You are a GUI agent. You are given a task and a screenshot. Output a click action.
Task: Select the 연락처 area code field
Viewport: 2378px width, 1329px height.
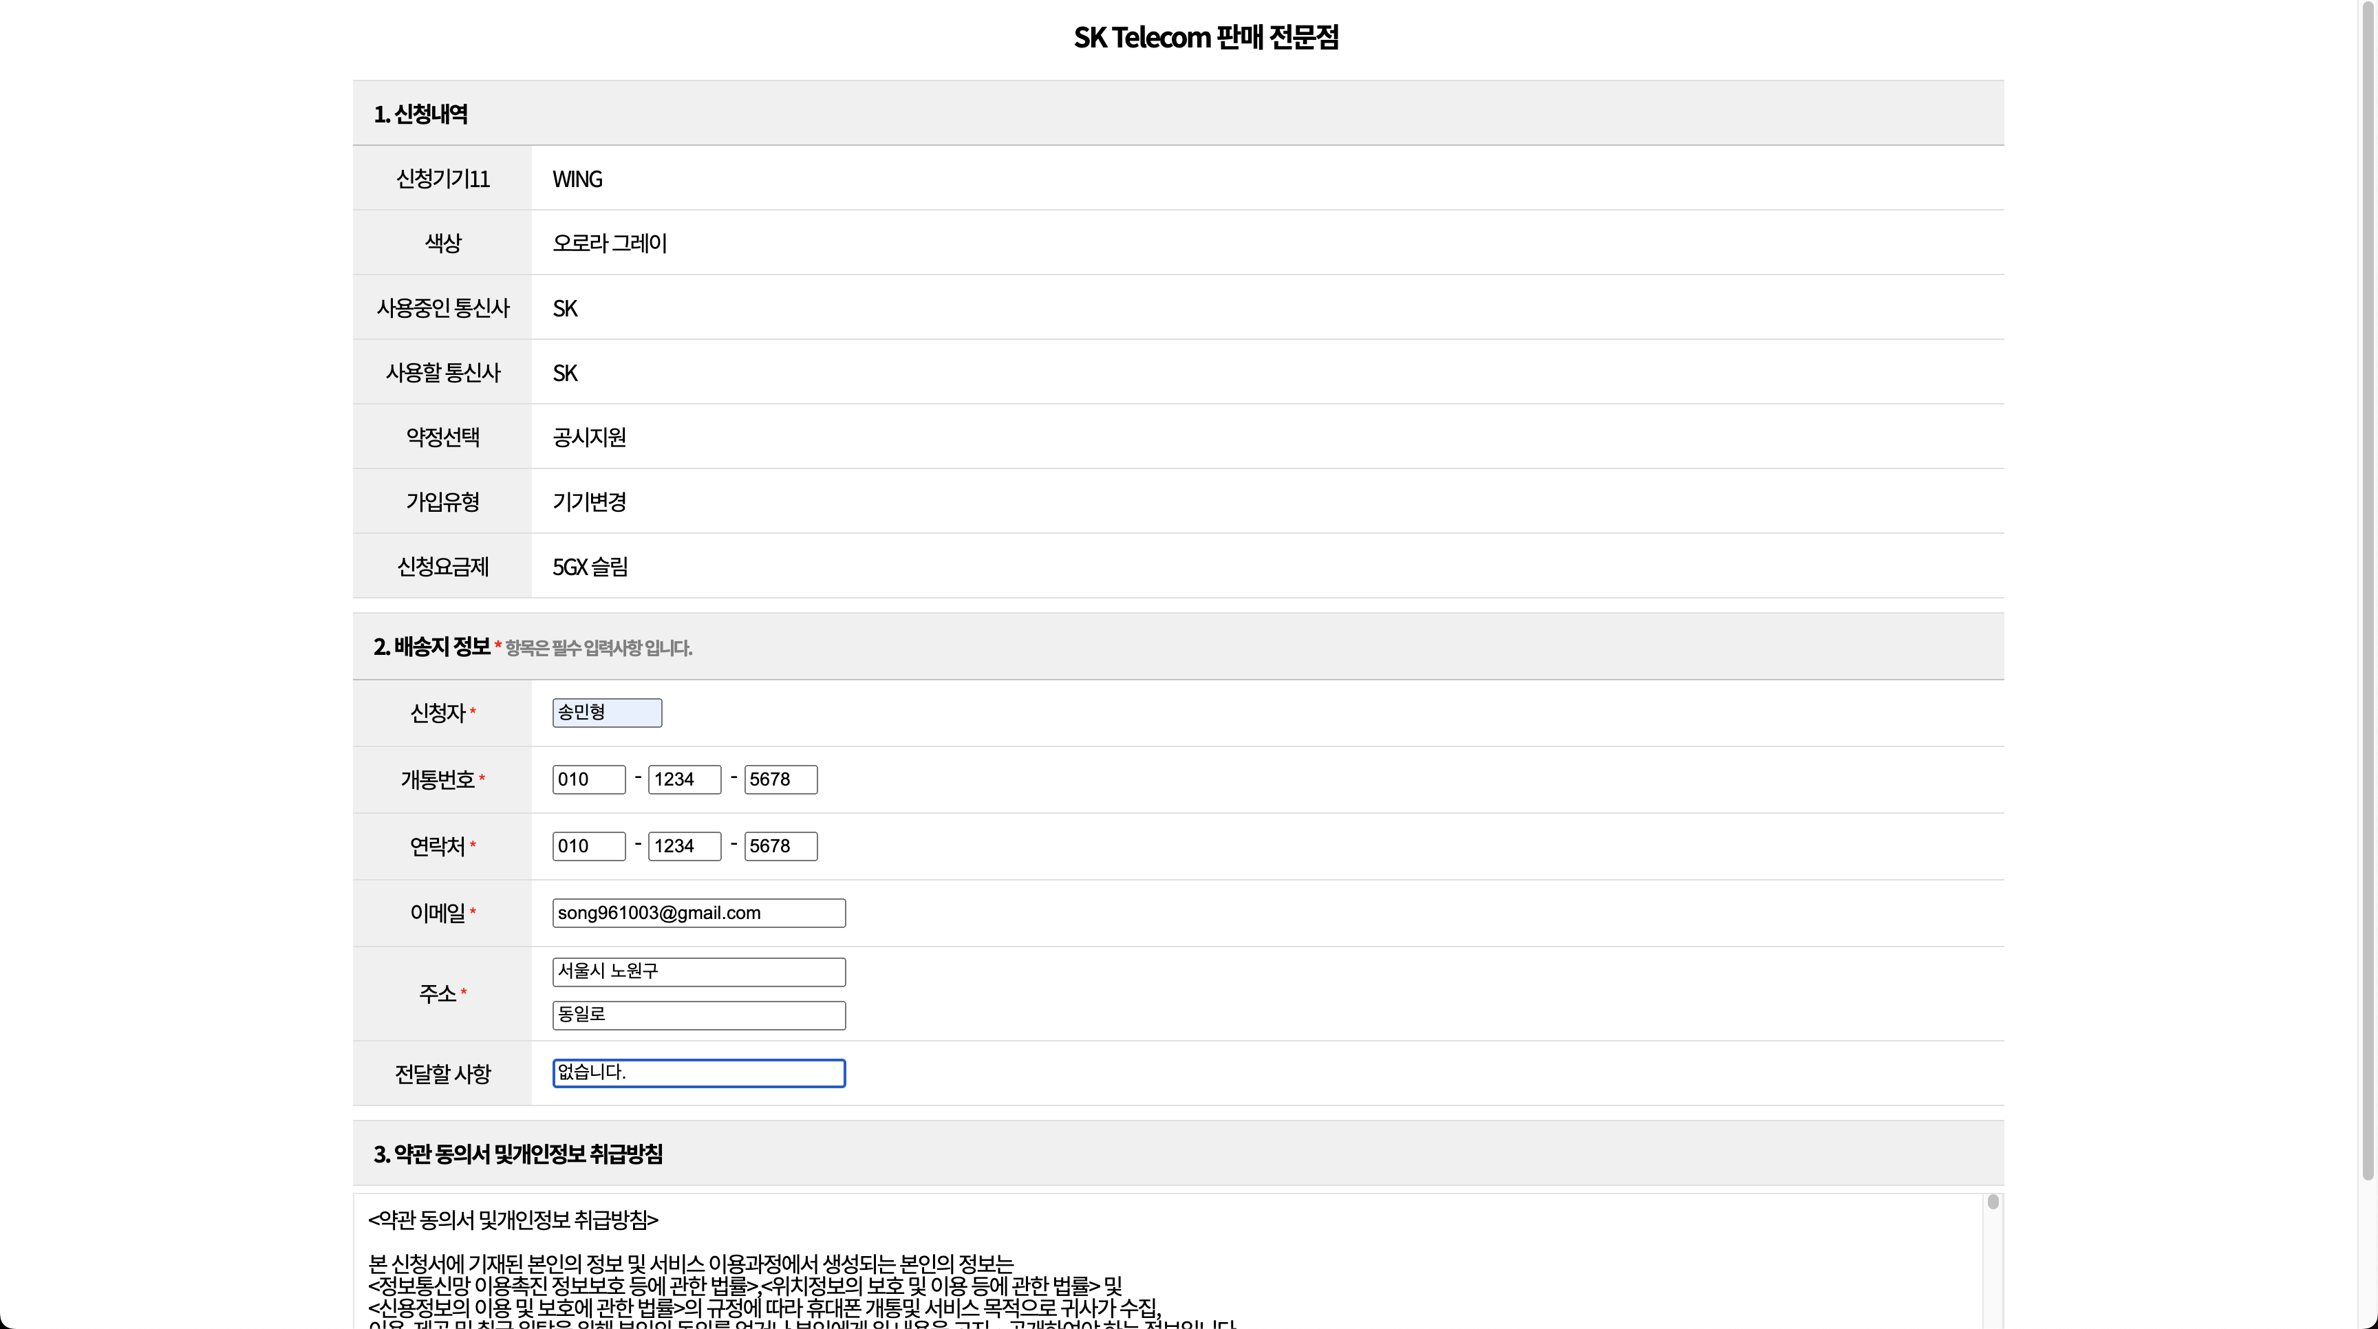point(588,845)
